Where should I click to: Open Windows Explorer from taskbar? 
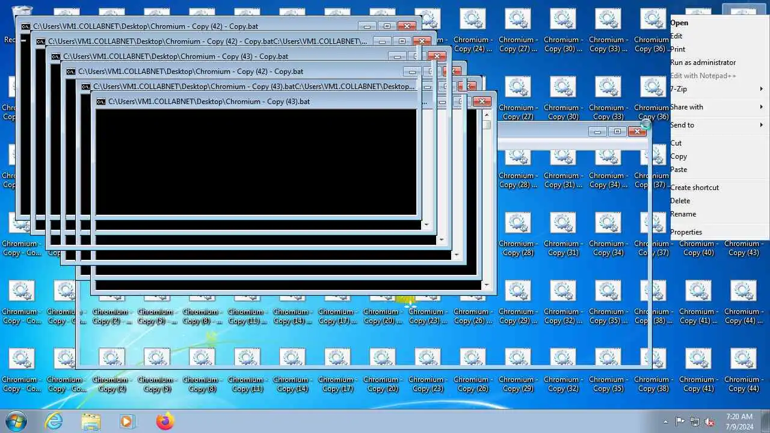[91, 421]
